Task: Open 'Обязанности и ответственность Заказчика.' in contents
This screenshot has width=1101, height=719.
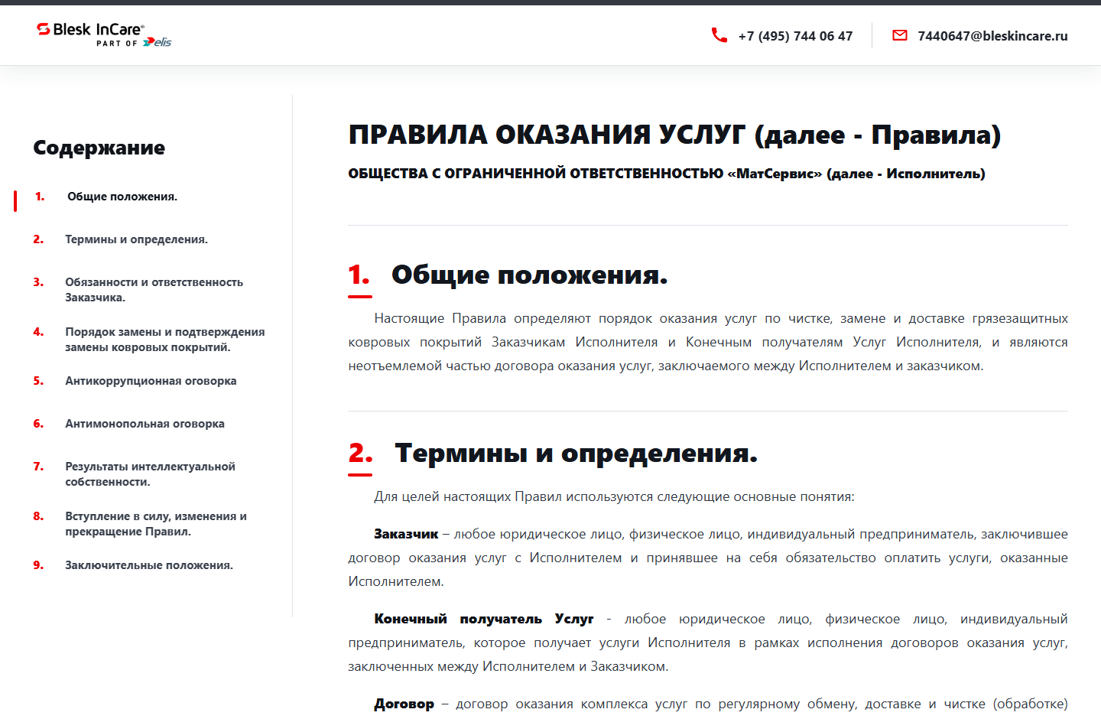Action: [154, 290]
